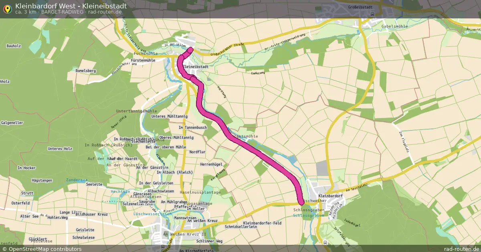Click the Oberes Mühltannig label
The image size is (481, 252).
tap(176, 138)
